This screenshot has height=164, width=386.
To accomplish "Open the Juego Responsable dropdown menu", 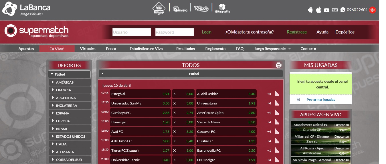I will pyautogui.click(x=272, y=49).
